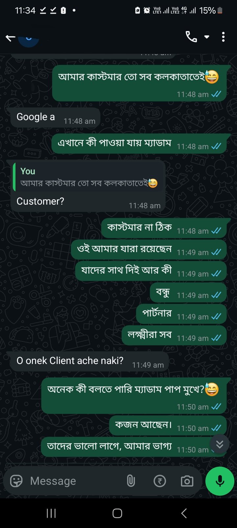The width and height of the screenshot is (237, 528).
Task: Select the 'Google a' message bubble
Action: [x=55, y=117]
